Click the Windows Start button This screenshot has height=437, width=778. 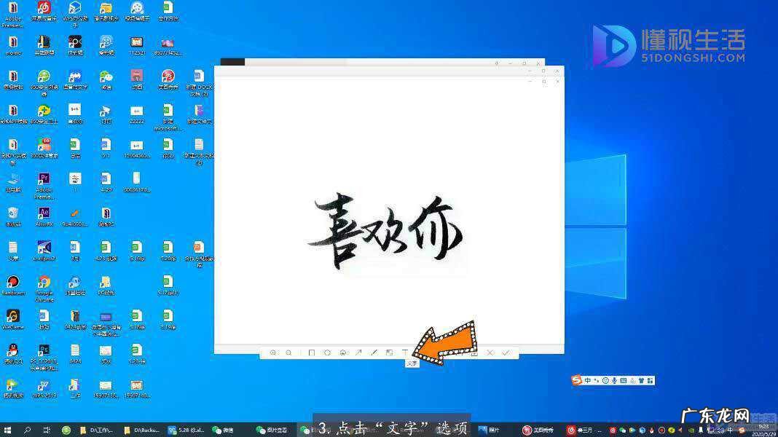coord(7,430)
